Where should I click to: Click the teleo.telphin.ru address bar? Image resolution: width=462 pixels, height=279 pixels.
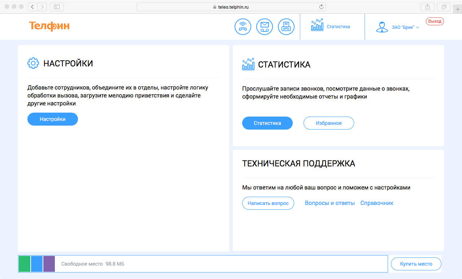231,6
